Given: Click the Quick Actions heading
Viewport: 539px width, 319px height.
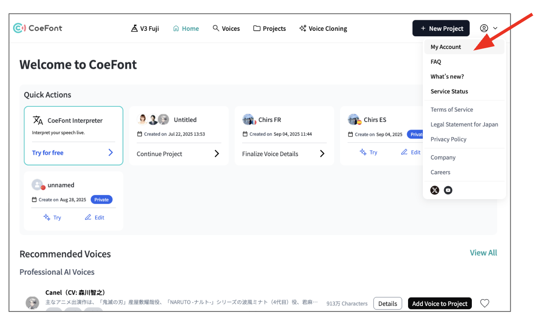Looking at the screenshot, I should (x=47, y=95).
